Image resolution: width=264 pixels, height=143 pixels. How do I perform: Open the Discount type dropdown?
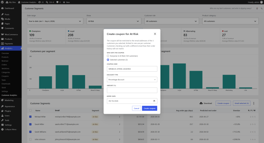(132, 80)
